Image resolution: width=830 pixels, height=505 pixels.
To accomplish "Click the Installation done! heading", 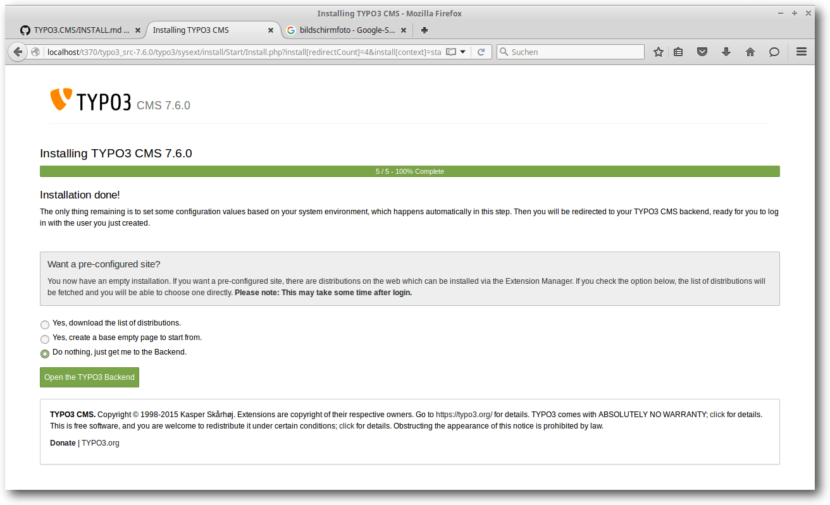I will coord(80,195).
